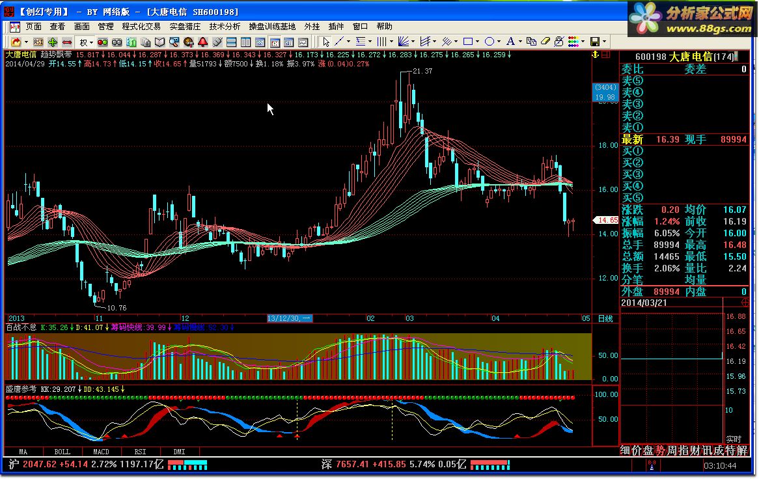Click the RSI indicator toolbar icon
The image size is (759, 479).
point(38,42)
